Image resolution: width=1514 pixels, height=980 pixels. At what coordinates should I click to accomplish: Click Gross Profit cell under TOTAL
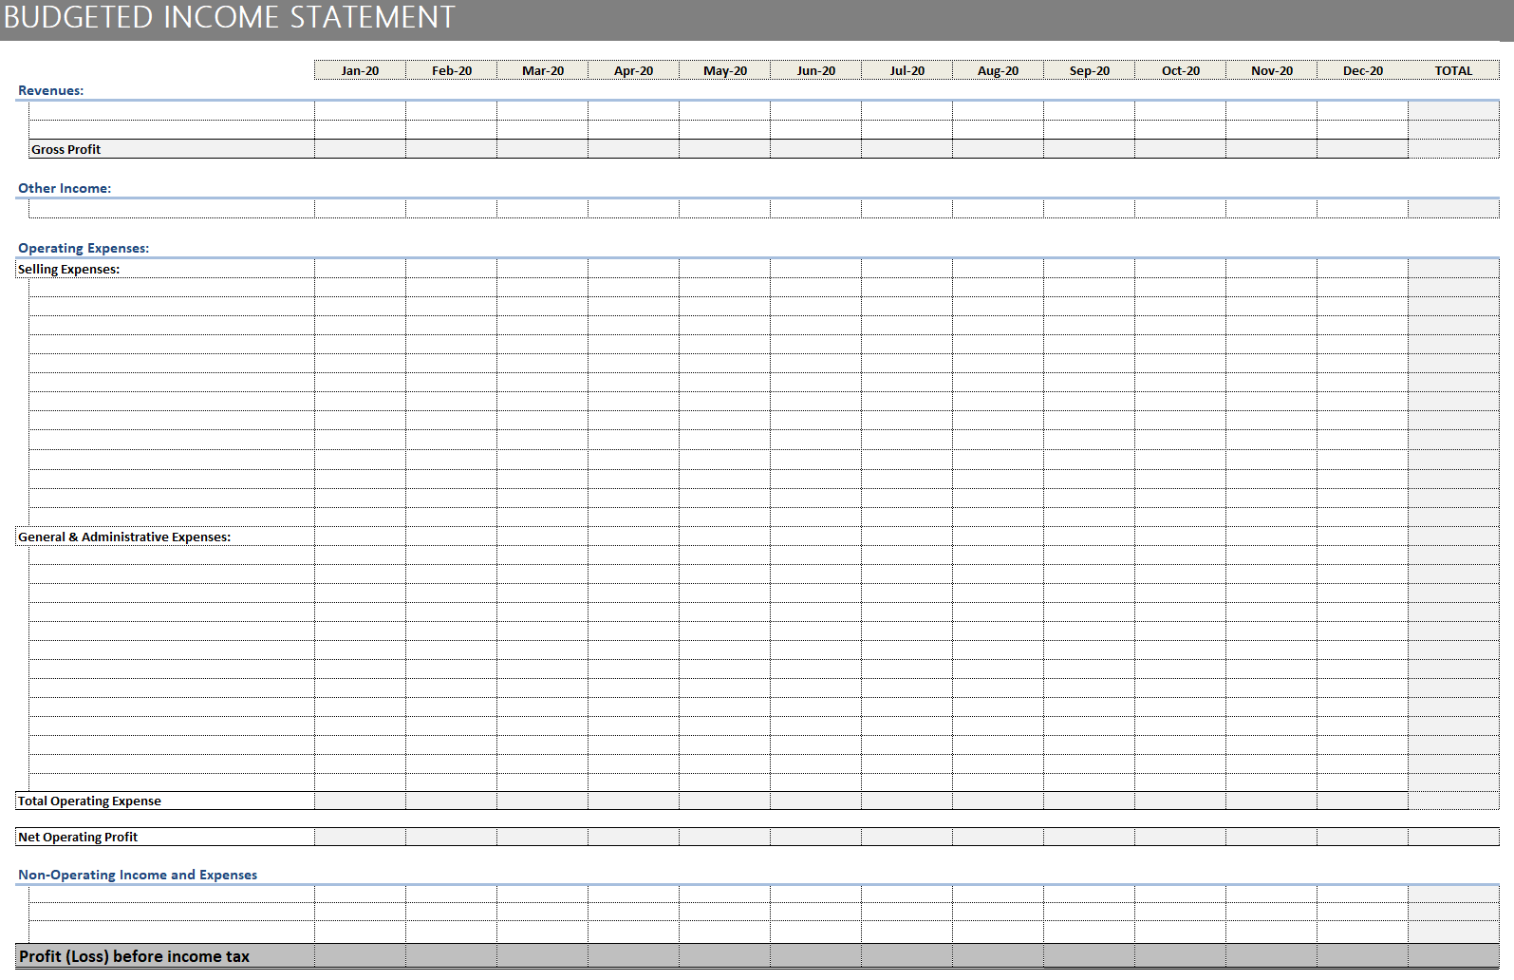pos(1453,149)
